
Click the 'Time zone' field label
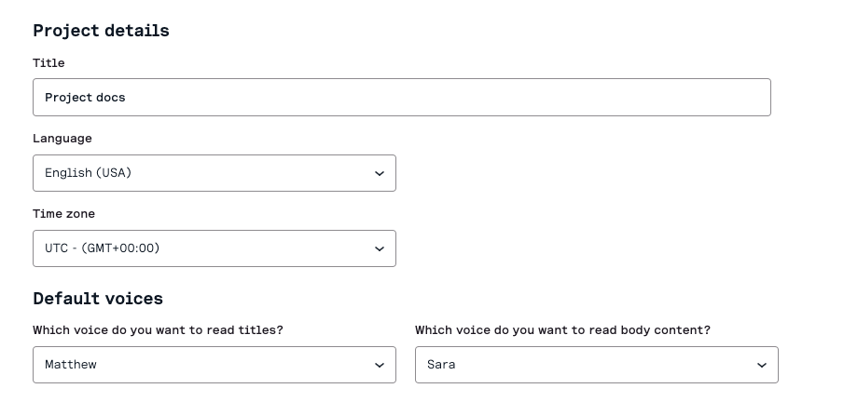coord(64,214)
